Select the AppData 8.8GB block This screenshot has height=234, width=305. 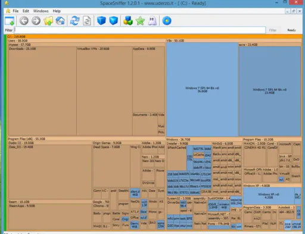pos(148,80)
